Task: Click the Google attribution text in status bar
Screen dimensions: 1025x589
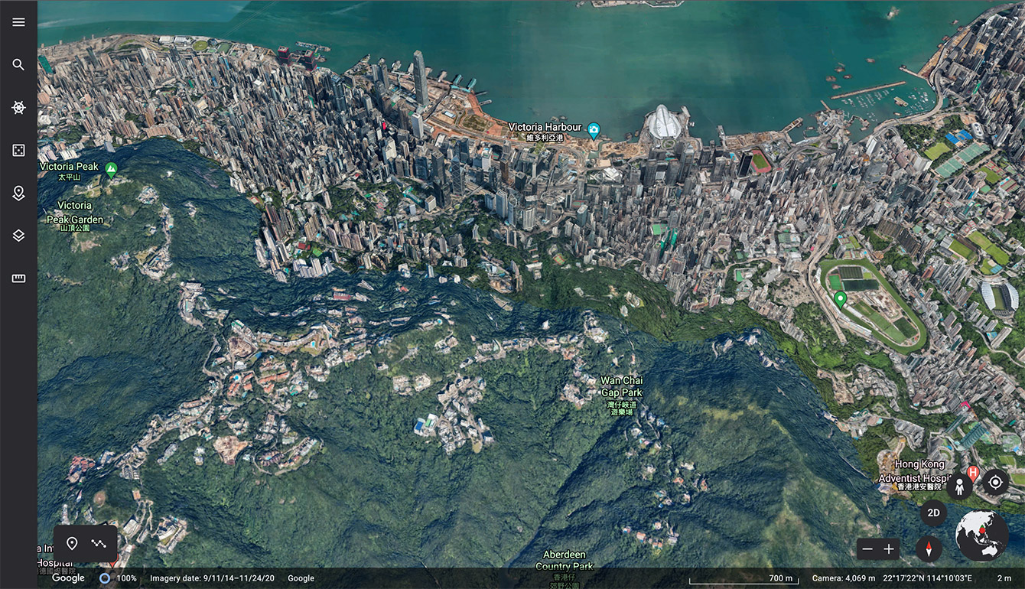Action: (301, 578)
